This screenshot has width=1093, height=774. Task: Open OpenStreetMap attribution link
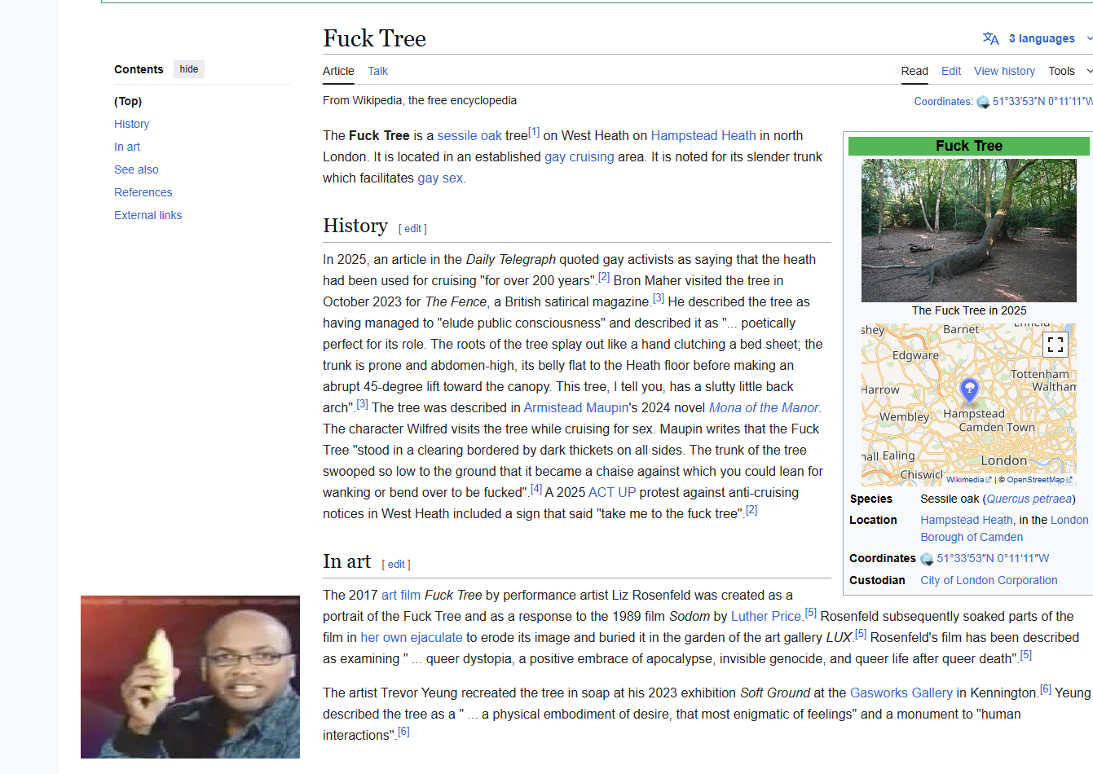point(1038,480)
